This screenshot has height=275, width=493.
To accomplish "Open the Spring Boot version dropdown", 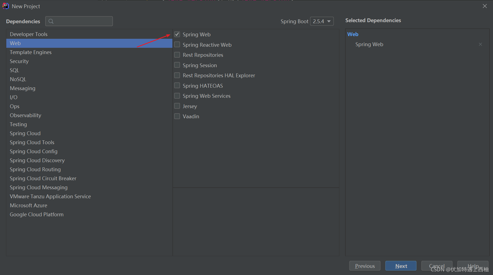I will pyautogui.click(x=322, y=21).
